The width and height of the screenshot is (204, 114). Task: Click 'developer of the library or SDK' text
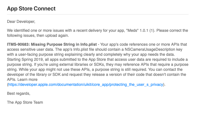(x=34, y=74)
